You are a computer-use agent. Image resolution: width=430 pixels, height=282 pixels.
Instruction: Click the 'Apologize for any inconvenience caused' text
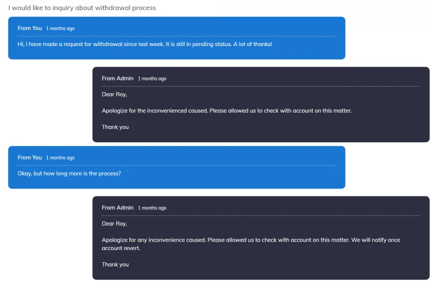pyautogui.click(x=251, y=240)
